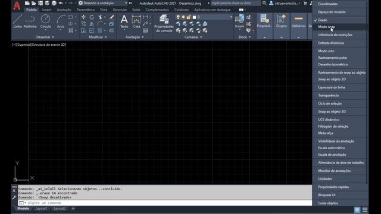Click the viewport label Estrutura de arame 2D

[x=49, y=45]
